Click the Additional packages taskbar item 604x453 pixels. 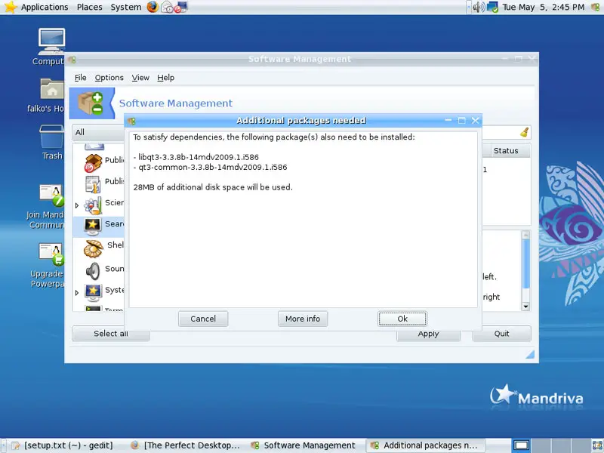click(x=425, y=445)
